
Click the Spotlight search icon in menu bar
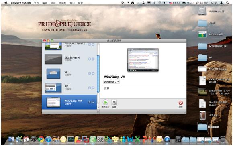(227, 3)
